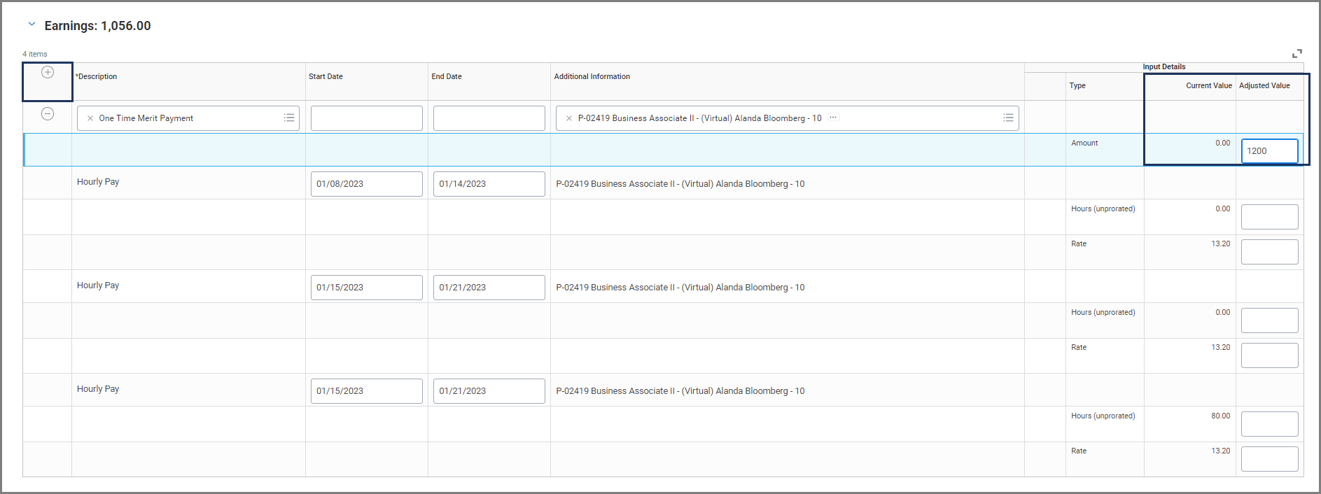The image size is (1321, 494).
Task: Click the Earnings: 1,056.00 section heading
Action: (x=98, y=26)
